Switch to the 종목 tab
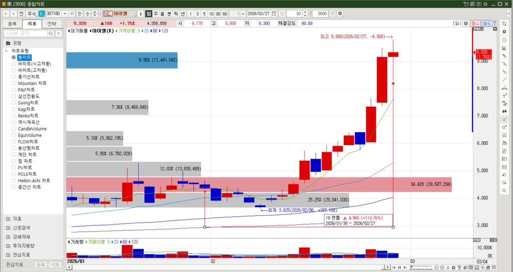The width and height of the screenshot is (513, 272). click(13, 24)
